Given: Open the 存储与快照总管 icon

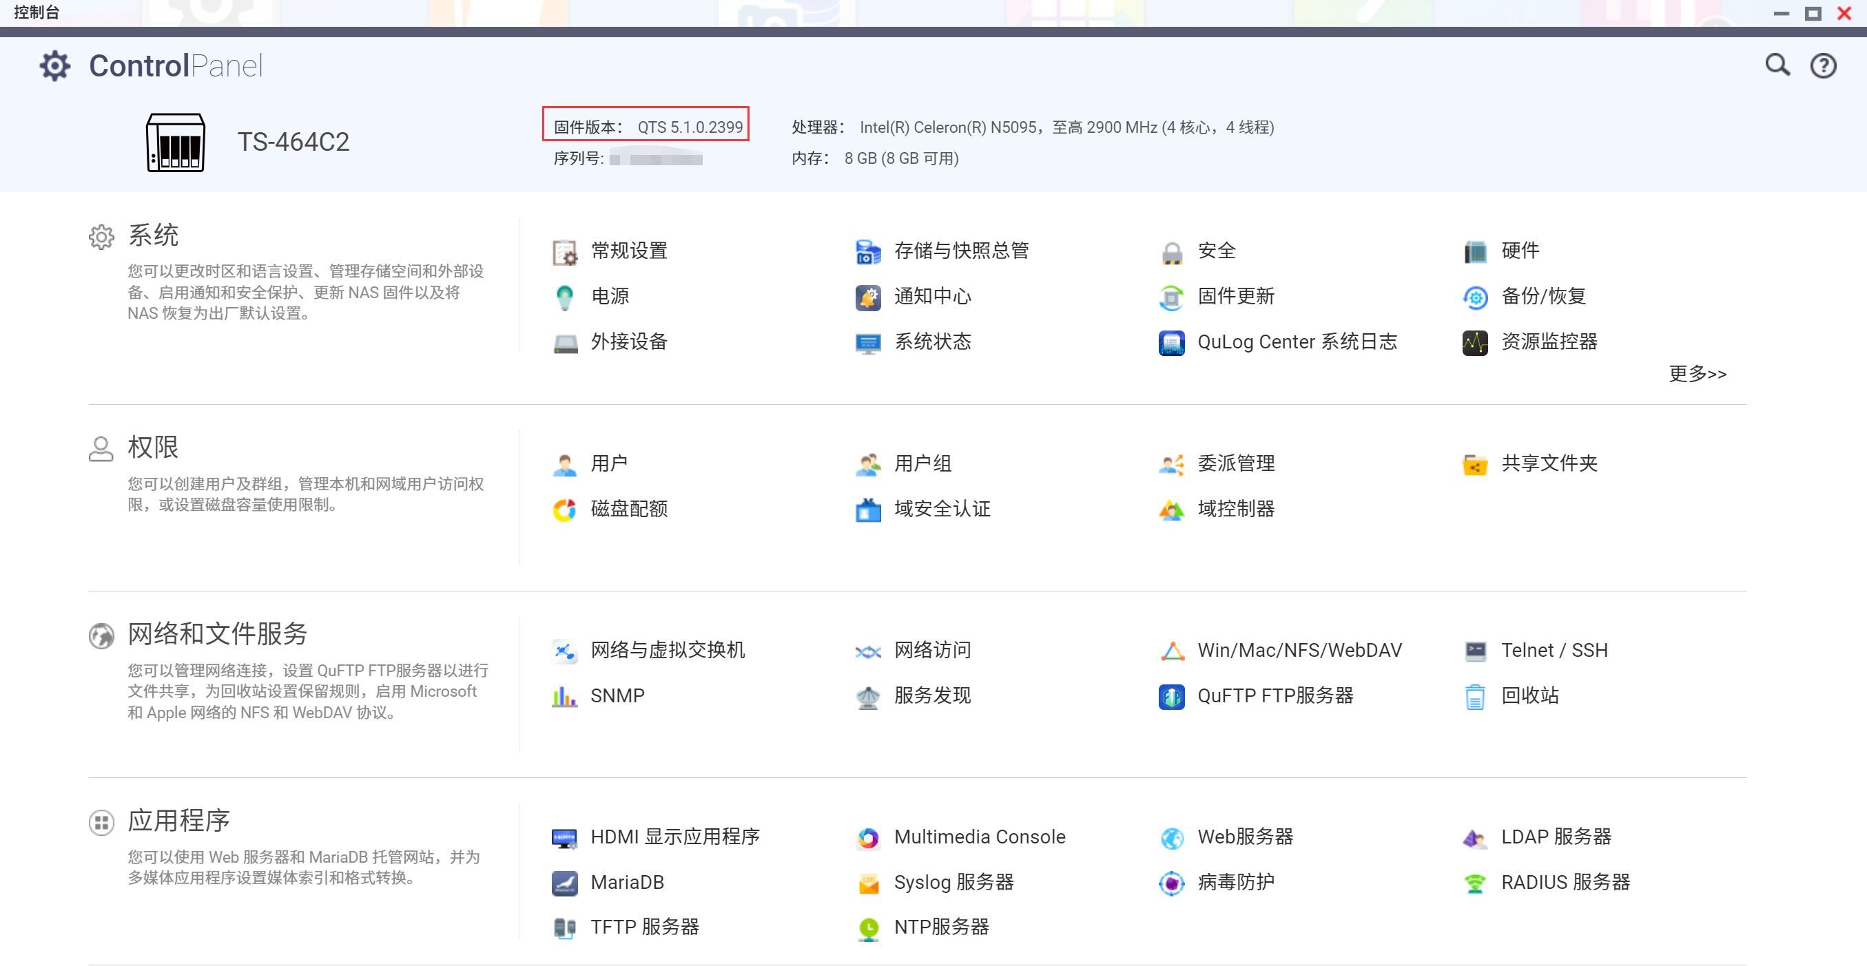Looking at the screenshot, I should pyautogui.click(x=867, y=251).
